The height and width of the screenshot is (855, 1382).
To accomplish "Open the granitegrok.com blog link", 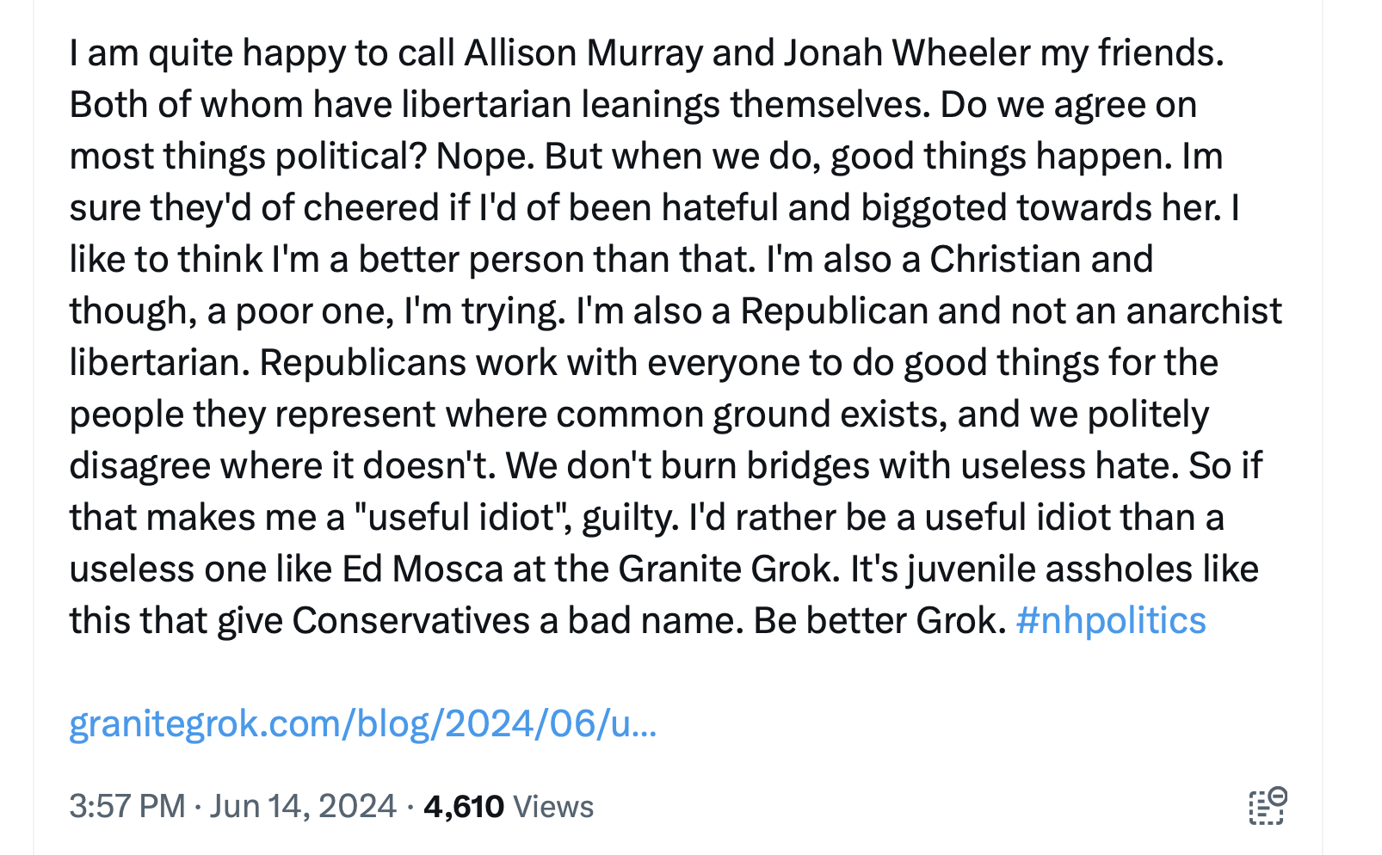I will [362, 723].
